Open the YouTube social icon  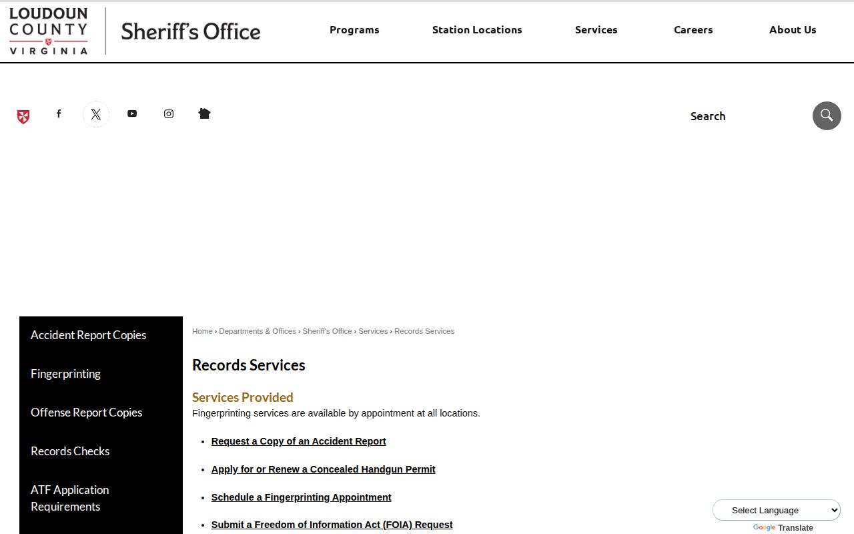(132, 113)
